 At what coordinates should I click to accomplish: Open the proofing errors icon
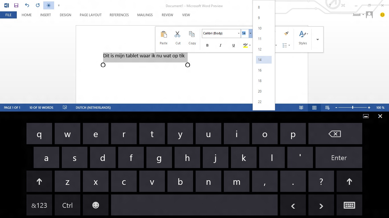[x=65, y=108]
